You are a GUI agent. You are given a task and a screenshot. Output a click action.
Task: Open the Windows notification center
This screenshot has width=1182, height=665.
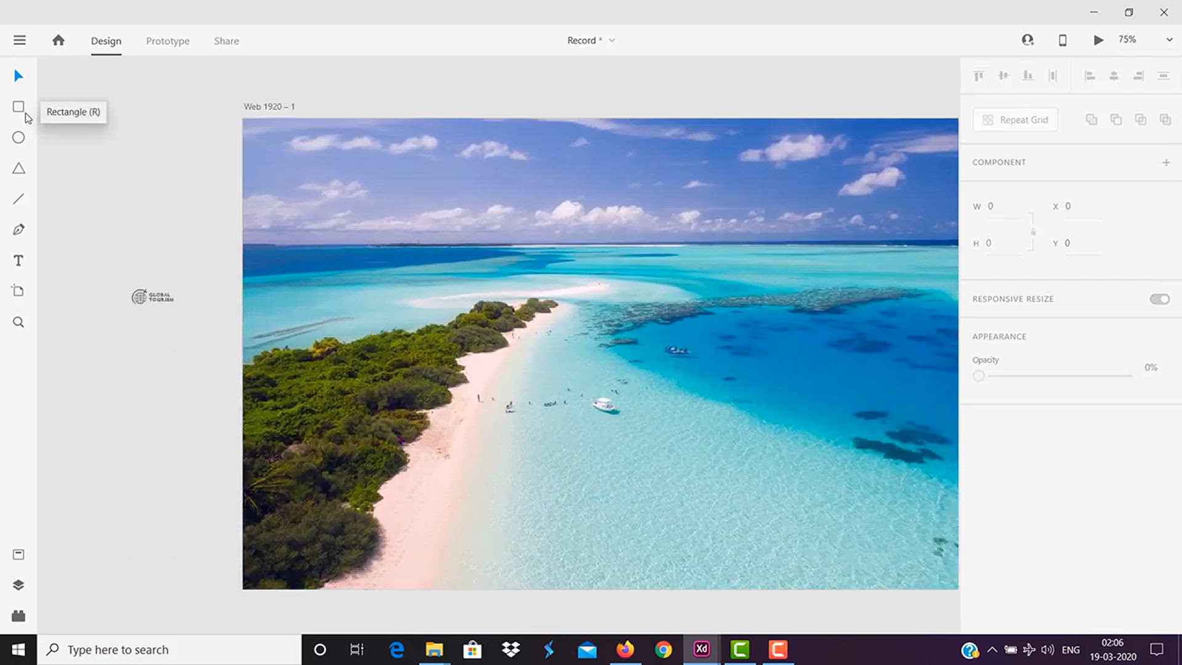[x=1157, y=650]
